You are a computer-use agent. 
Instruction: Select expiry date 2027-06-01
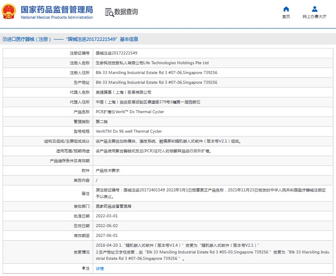click(x=107, y=235)
